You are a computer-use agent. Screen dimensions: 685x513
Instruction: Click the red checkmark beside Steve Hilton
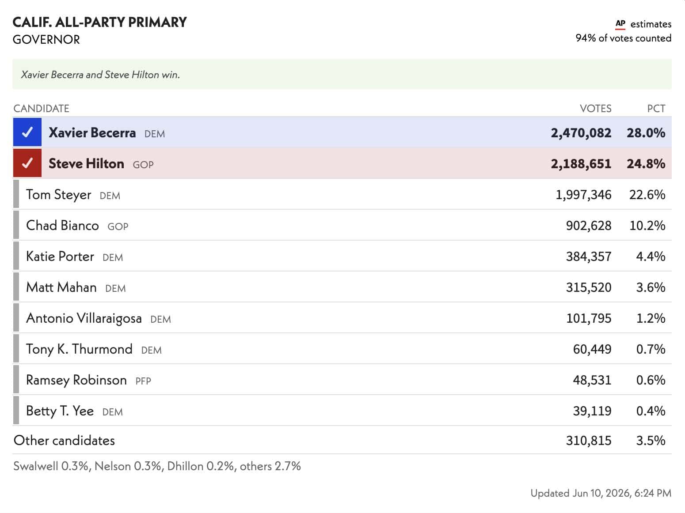(x=27, y=163)
